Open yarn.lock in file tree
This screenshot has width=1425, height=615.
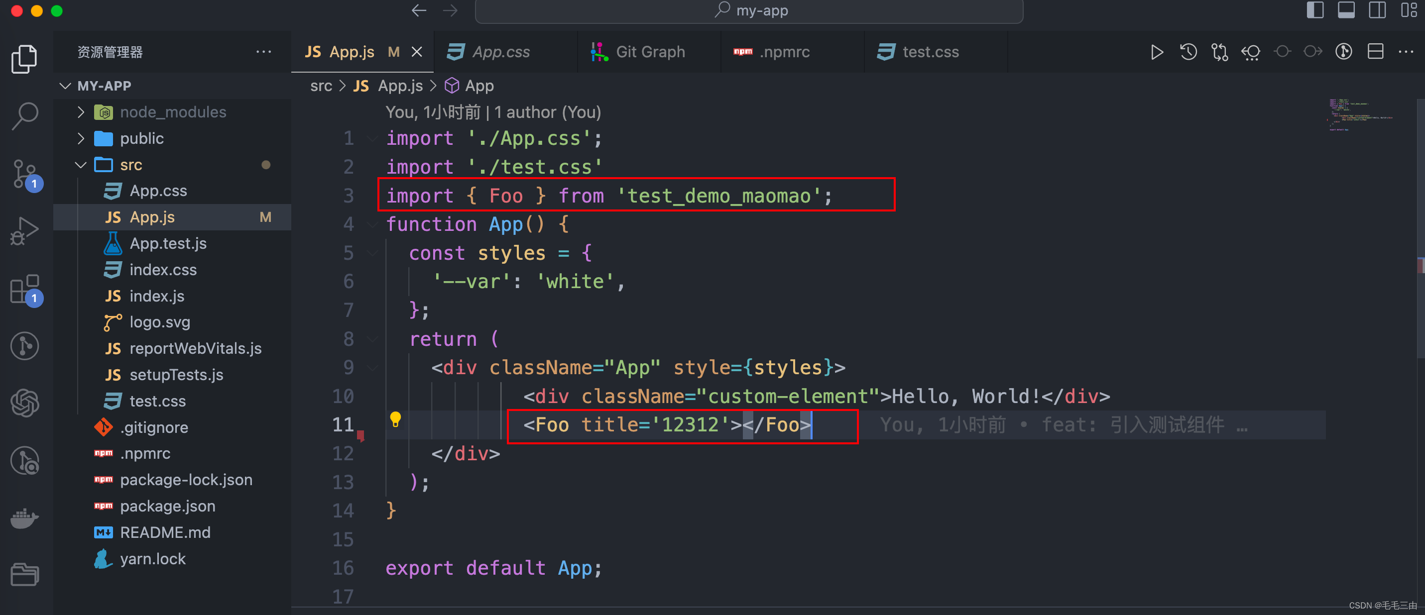pyautogui.click(x=153, y=559)
